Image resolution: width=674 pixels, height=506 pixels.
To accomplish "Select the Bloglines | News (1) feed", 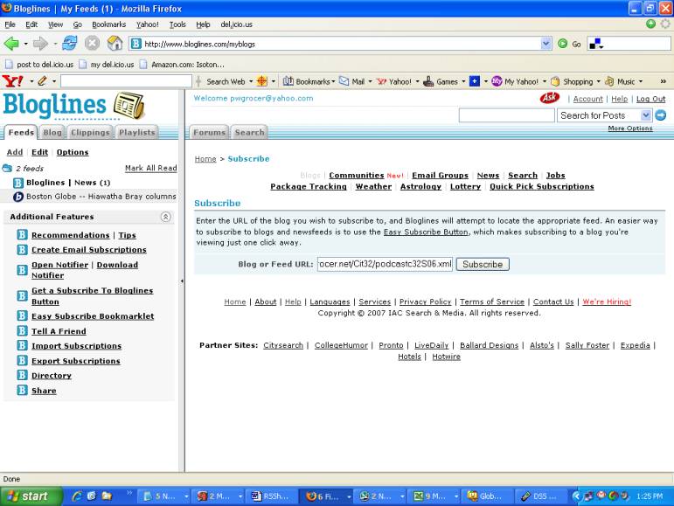I will click(x=68, y=183).
